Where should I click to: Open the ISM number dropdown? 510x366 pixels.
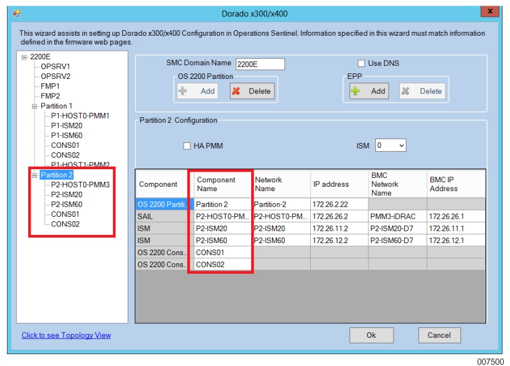pos(401,145)
